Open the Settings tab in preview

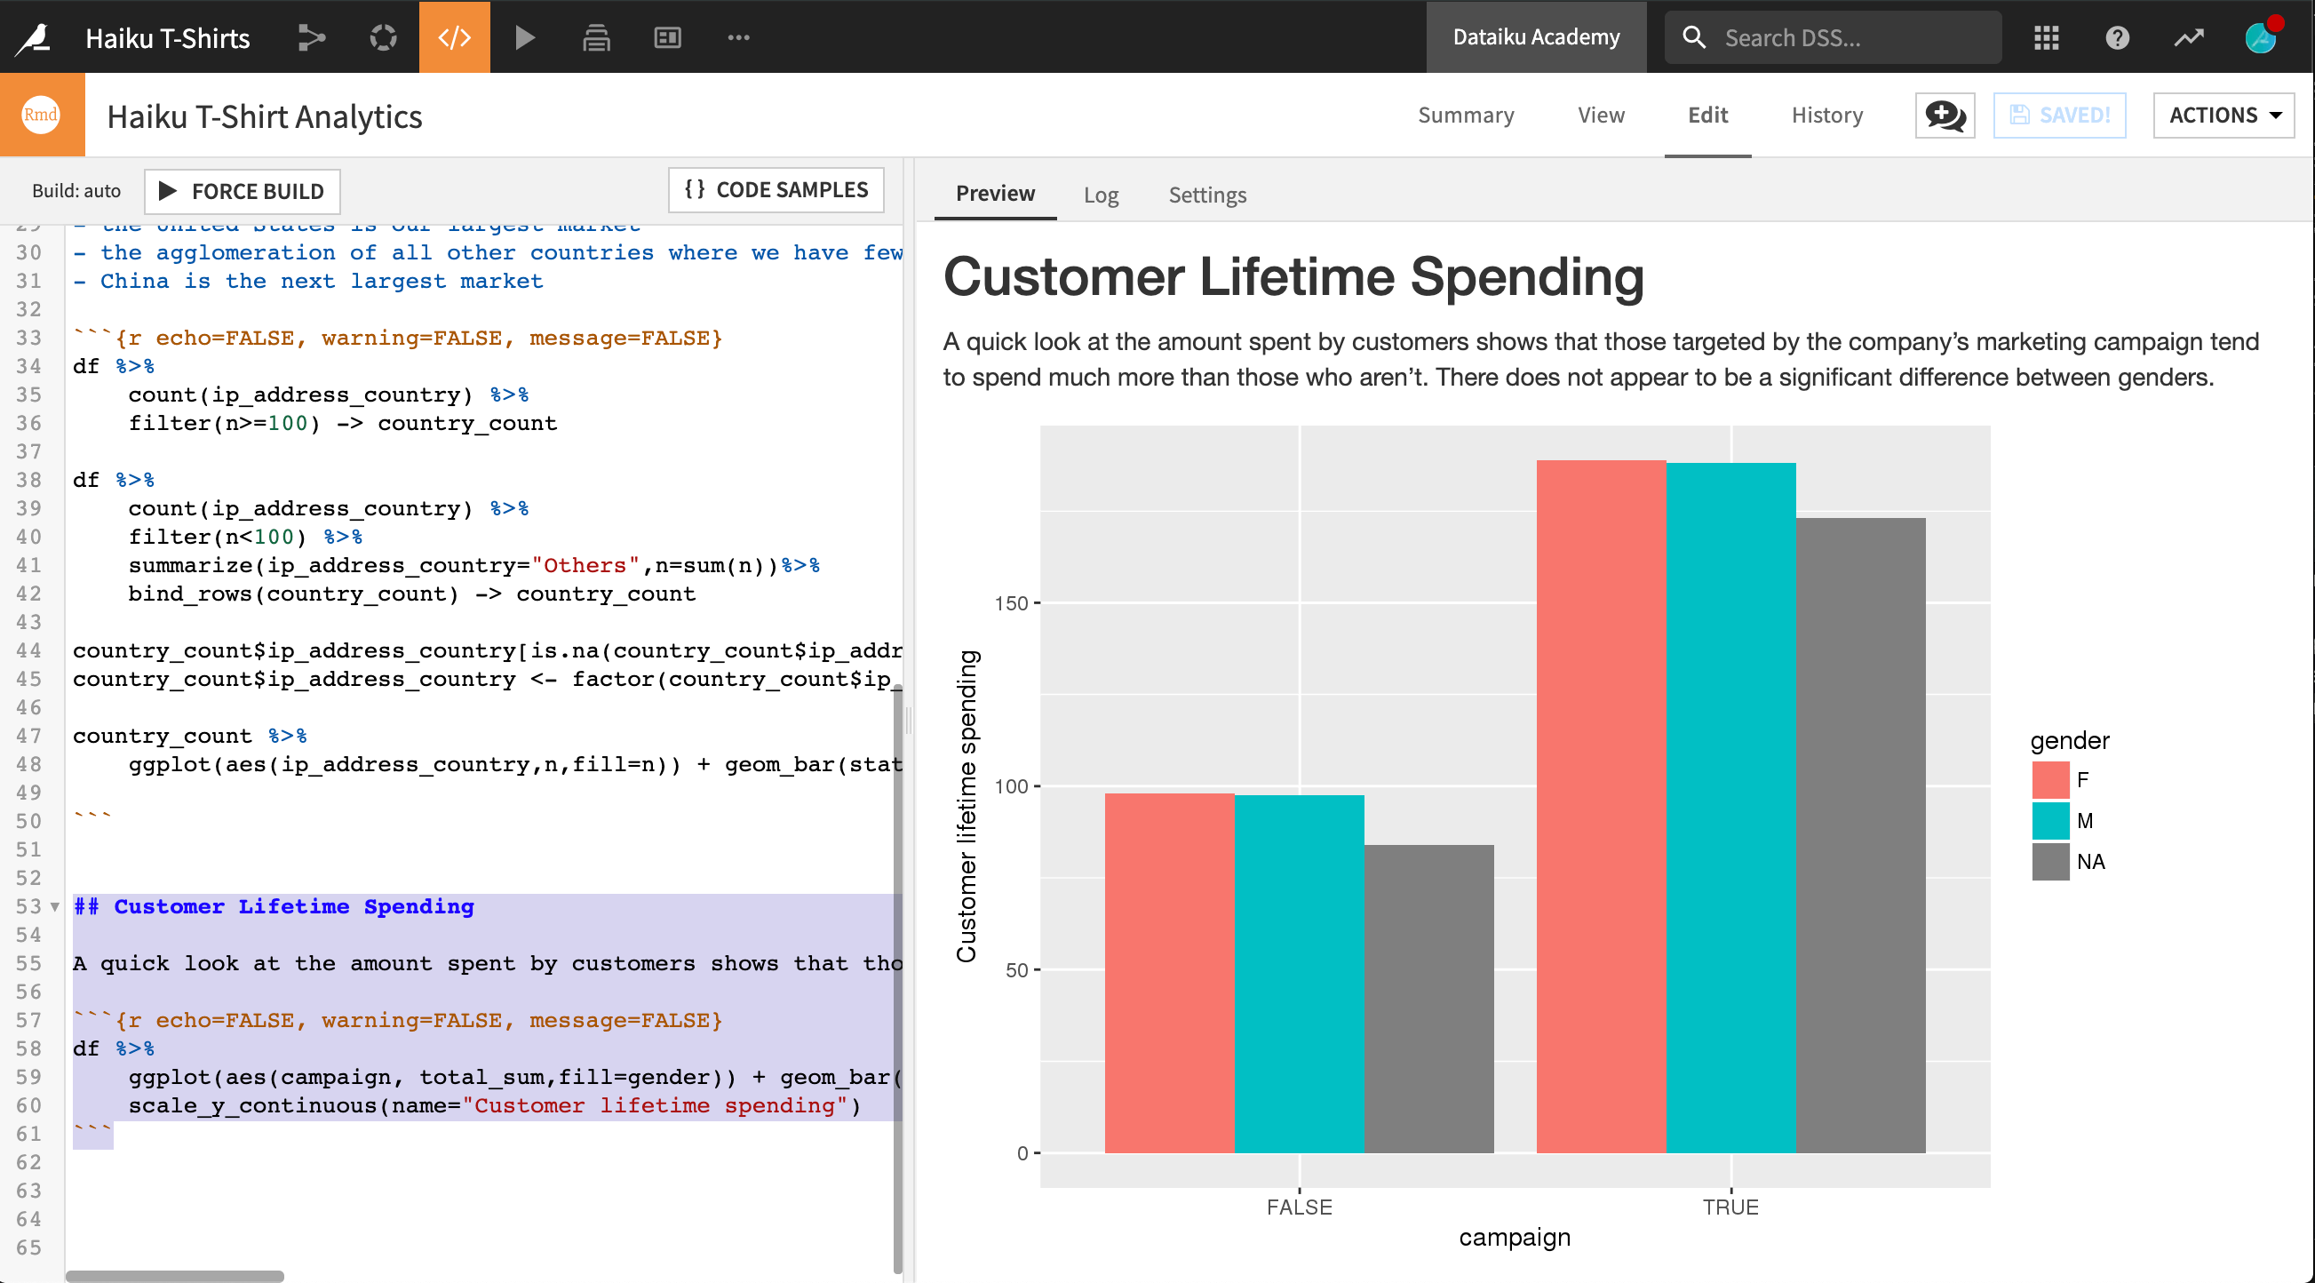pyautogui.click(x=1208, y=195)
